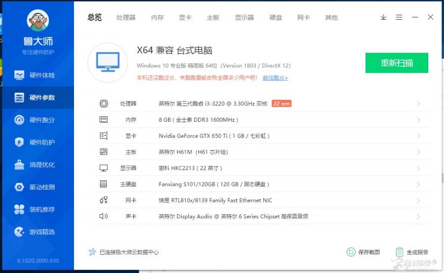Switch to the 内存 tab
The image size is (444, 273).
point(157,18)
